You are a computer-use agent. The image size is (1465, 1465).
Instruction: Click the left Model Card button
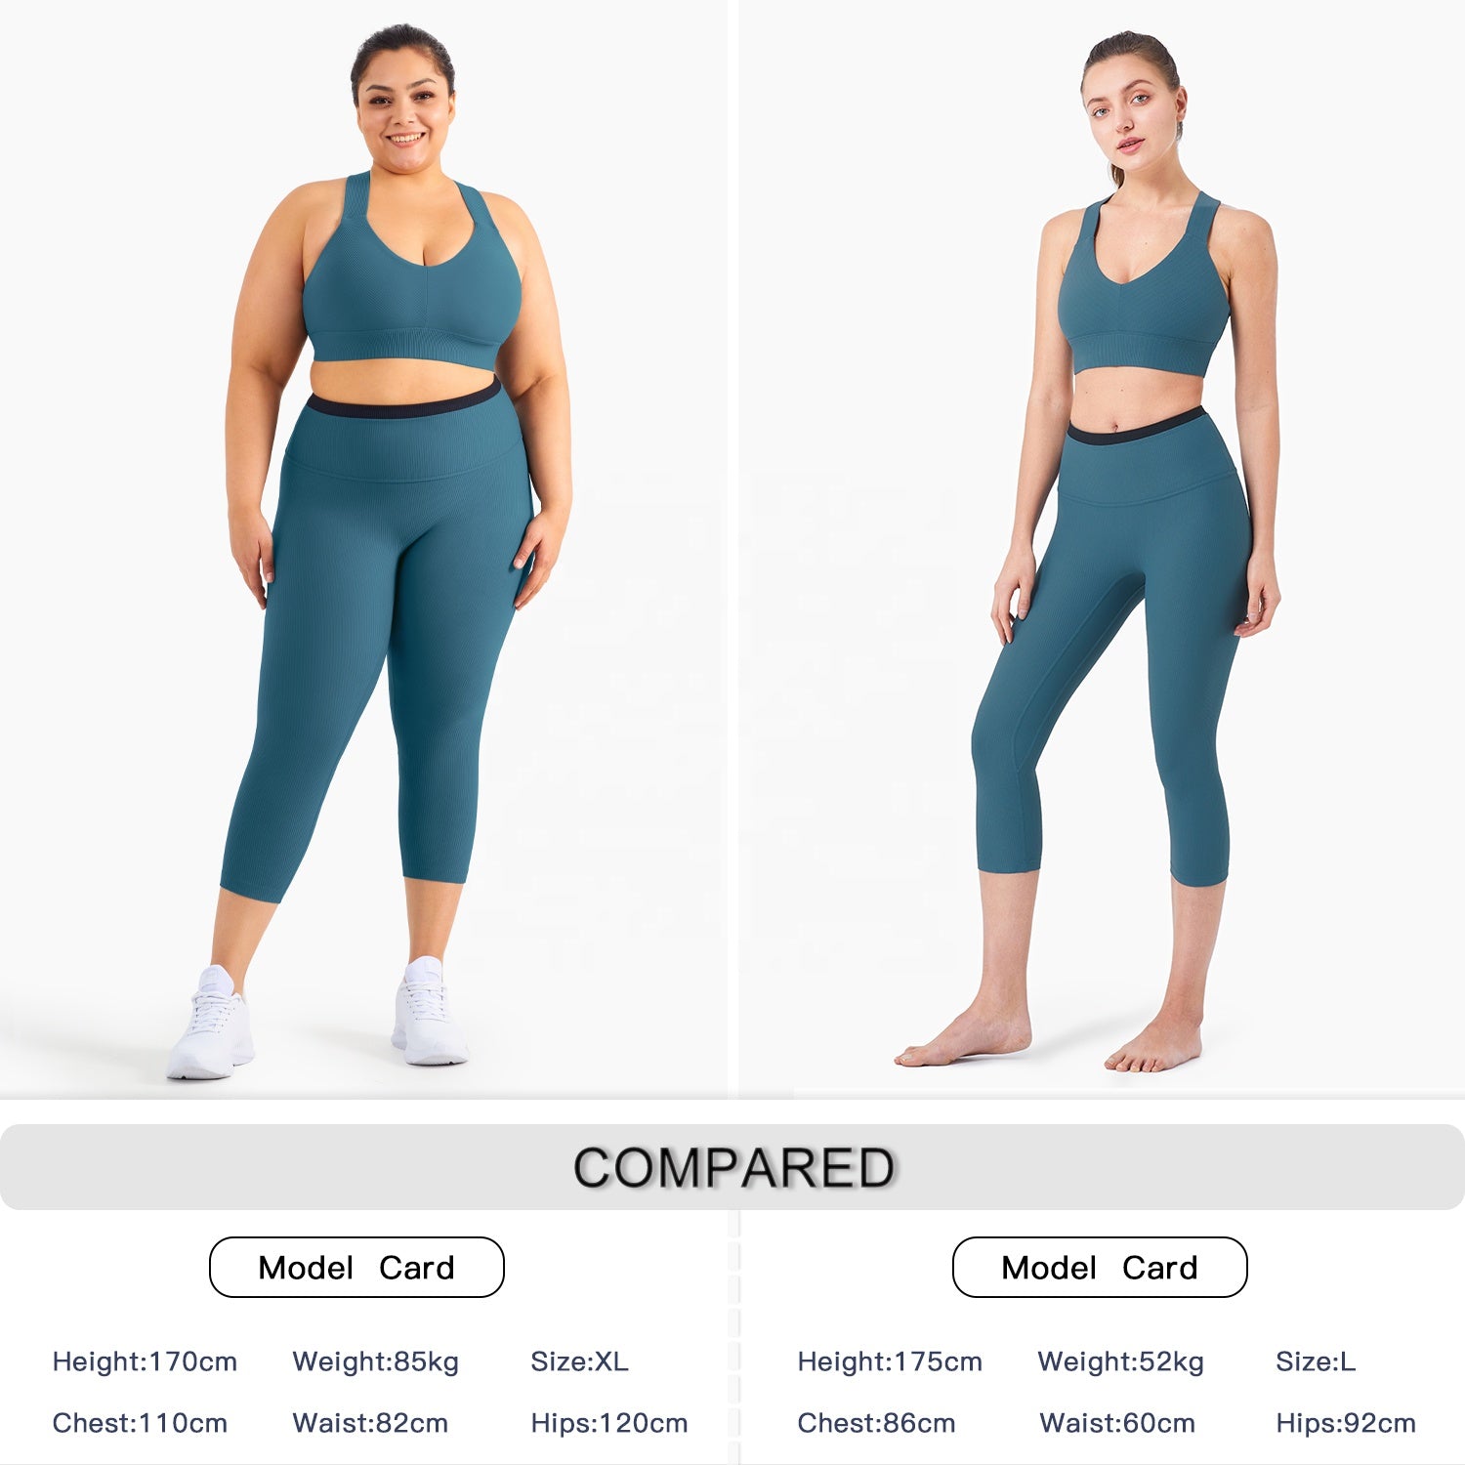pos(356,1267)
